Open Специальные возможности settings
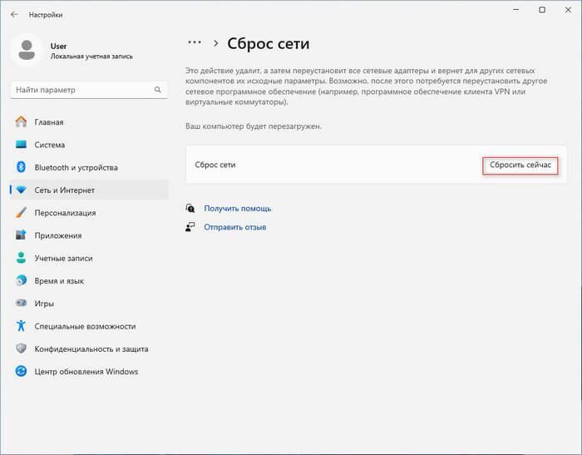 85,326
